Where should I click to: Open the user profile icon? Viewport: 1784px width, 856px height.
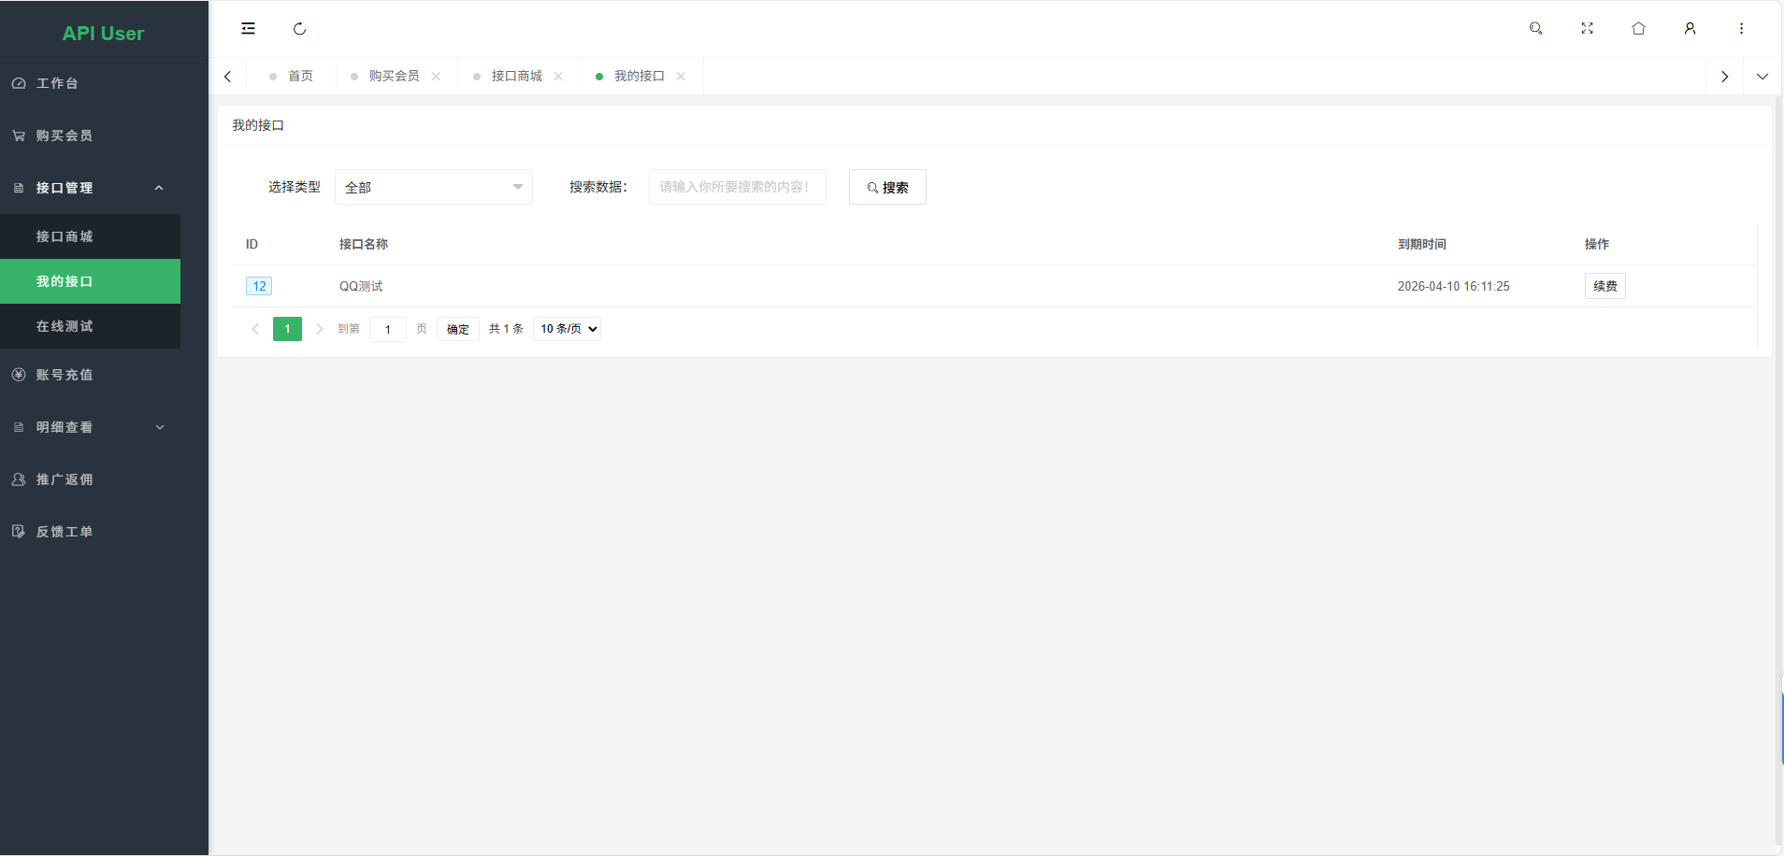(1690, 28)
